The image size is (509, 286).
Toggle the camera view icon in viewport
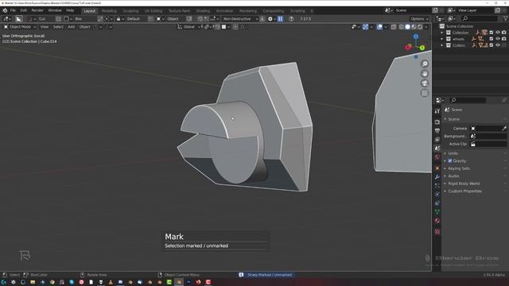tap(425, 83)
